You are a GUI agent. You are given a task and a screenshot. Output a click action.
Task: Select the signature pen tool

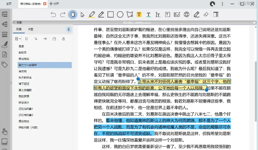click(196, 14)
